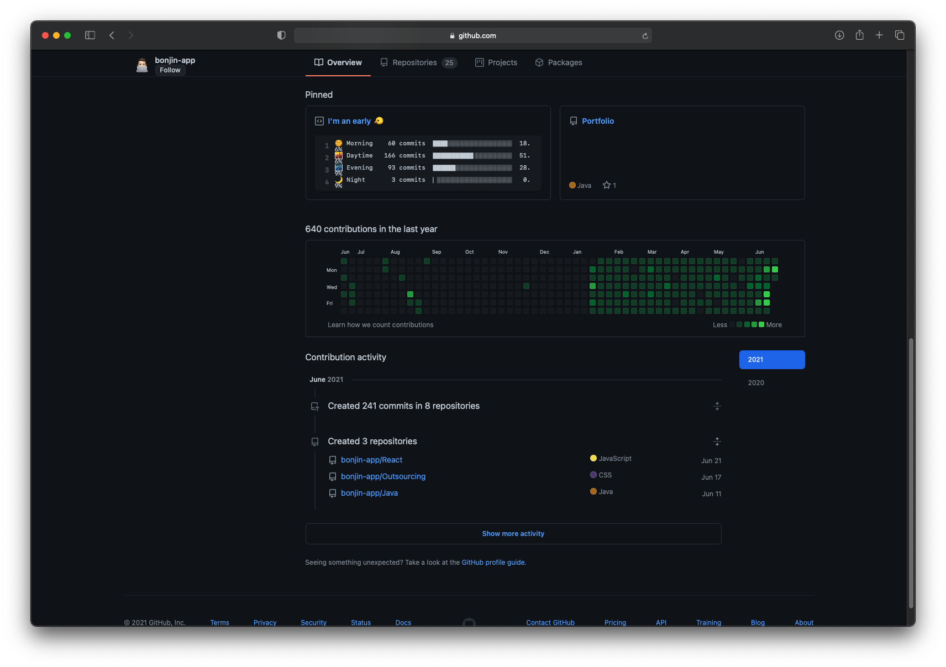Expand the Created 3 repositories section
This screenshot has width=946, height=667.
point(717,442)
